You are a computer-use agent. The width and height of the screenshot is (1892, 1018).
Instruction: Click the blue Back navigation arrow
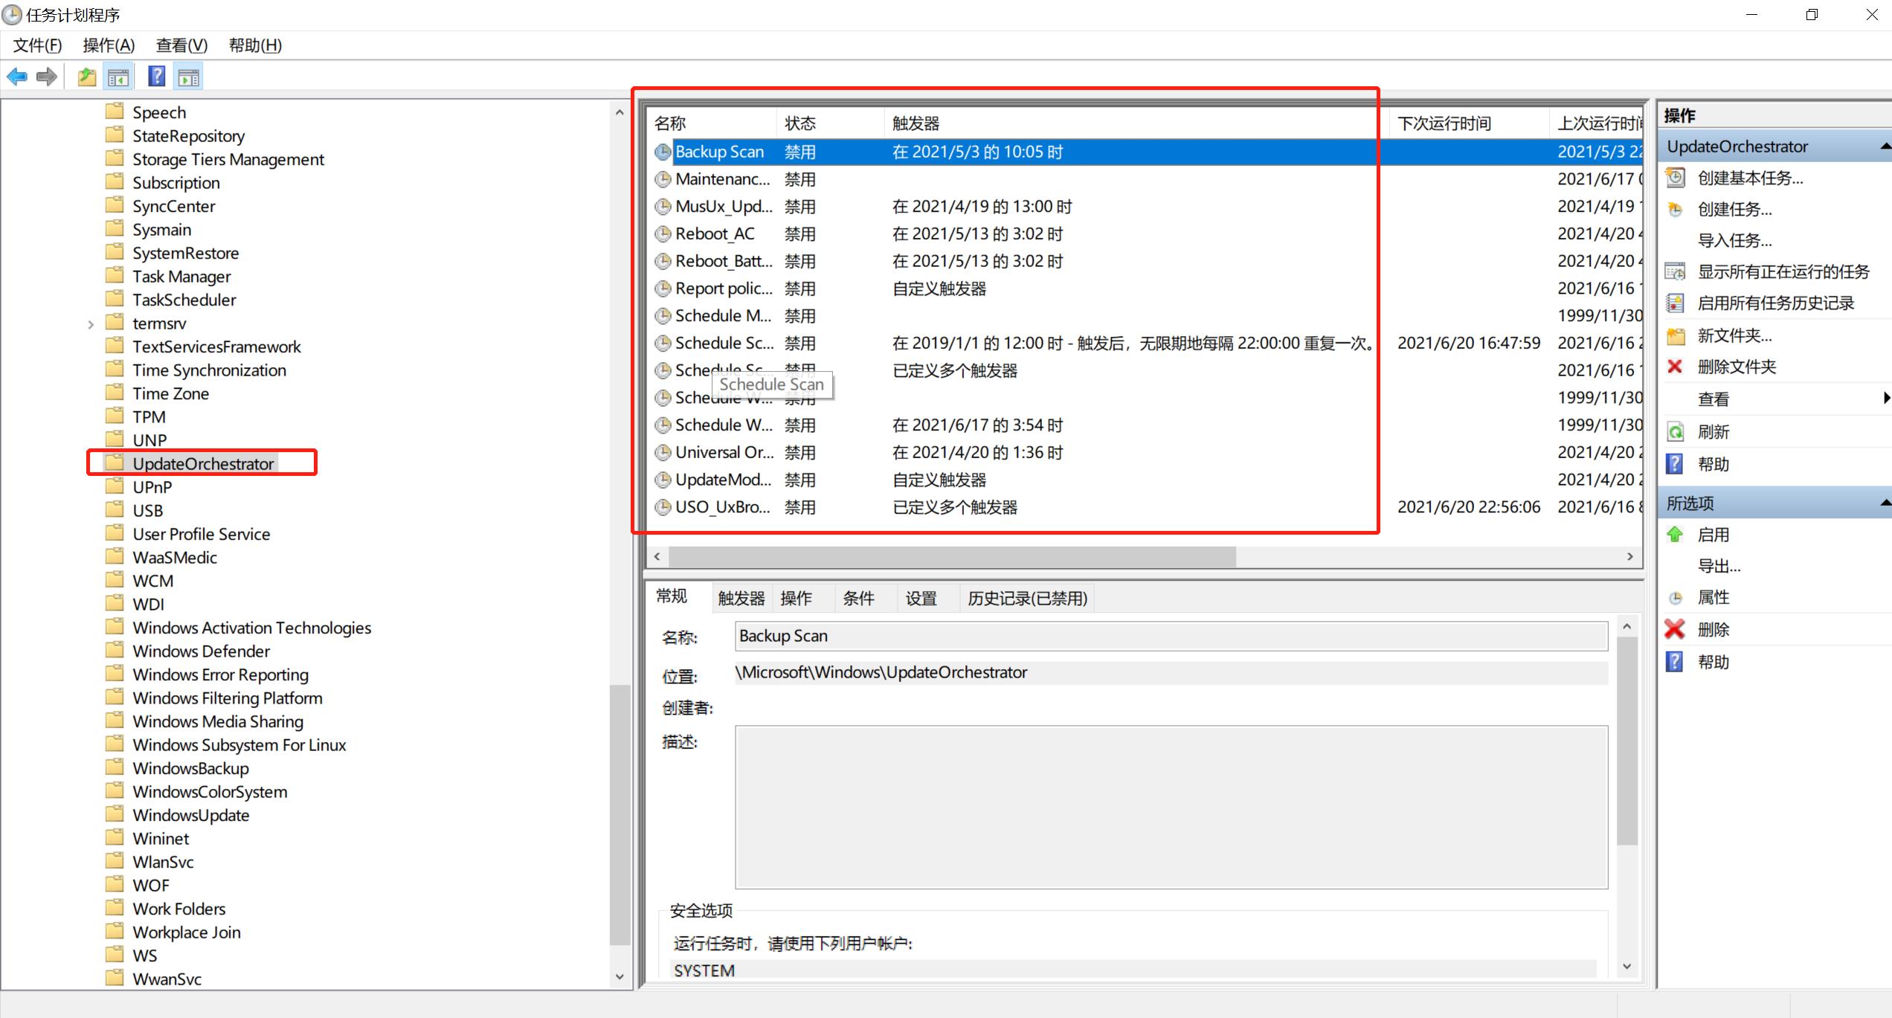point(16,75)
